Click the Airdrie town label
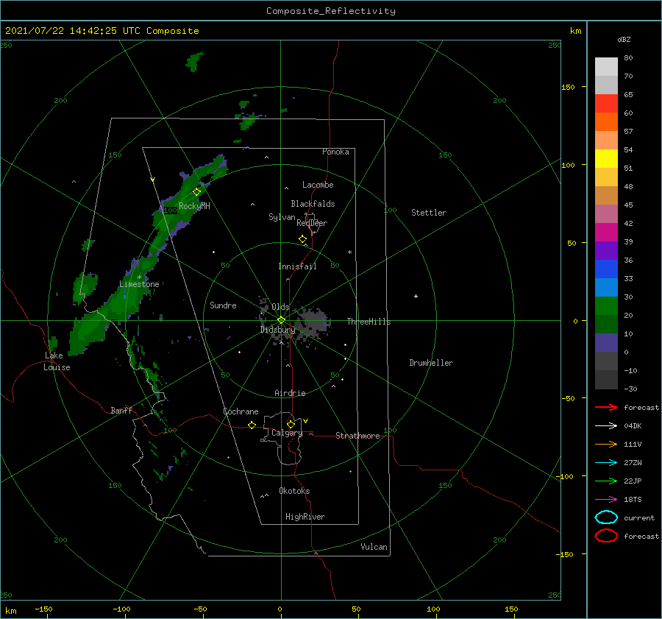The image size is (662, 619). click(290, 393)
